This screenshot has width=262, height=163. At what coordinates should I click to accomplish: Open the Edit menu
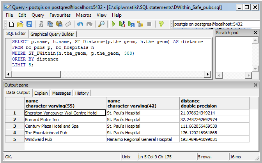point(22,15)
